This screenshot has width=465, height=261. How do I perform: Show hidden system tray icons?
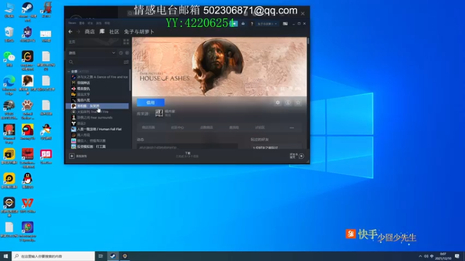pyautogui.click(x=420, y=256)
